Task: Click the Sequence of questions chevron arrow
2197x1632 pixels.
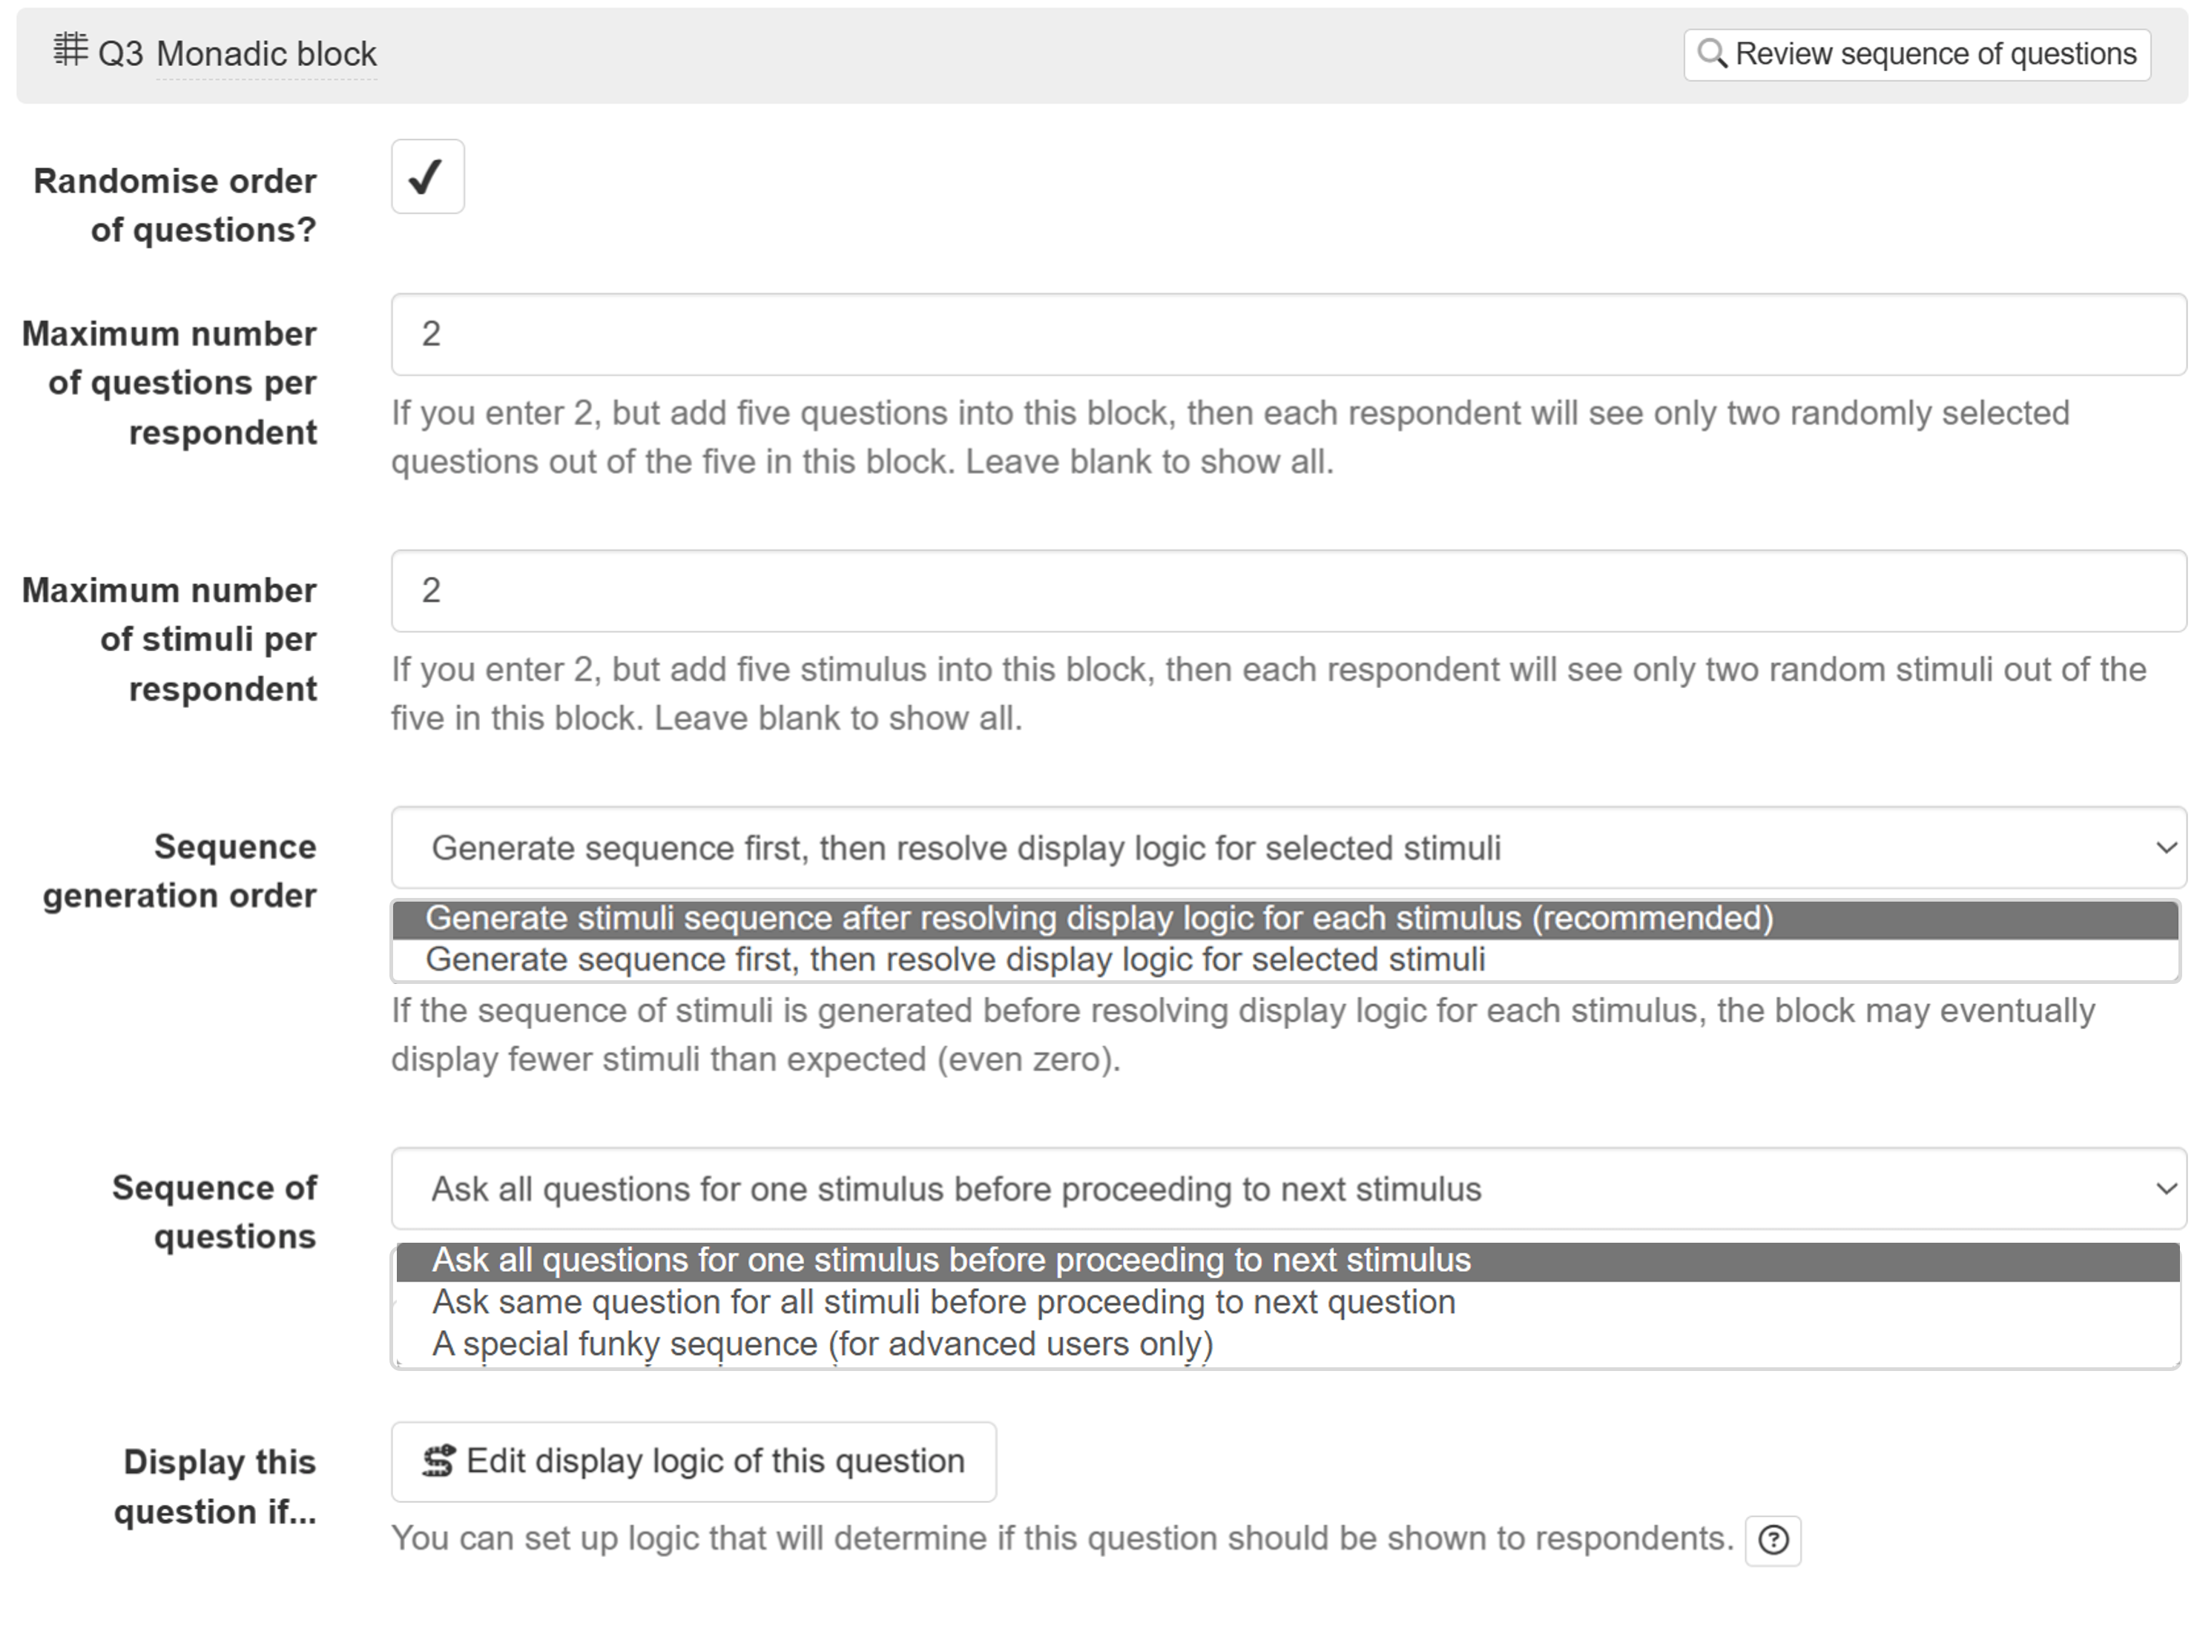Action: [x=2165, y=1189]
